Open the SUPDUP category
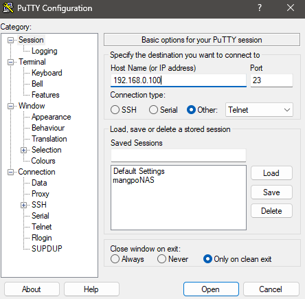305x299 pixels. pyautogui.click(x=47, y=249)
